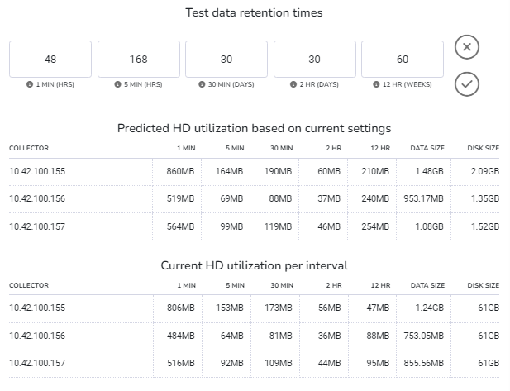Click the 12 HR retention field showing 60

click(x=403, y=60)
